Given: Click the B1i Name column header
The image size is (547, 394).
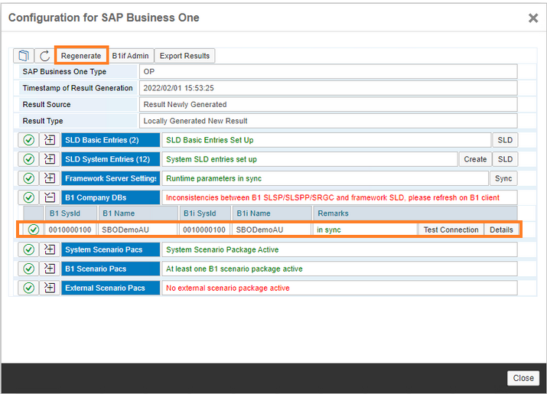Looking at the screenshot, I should (272, 213).
